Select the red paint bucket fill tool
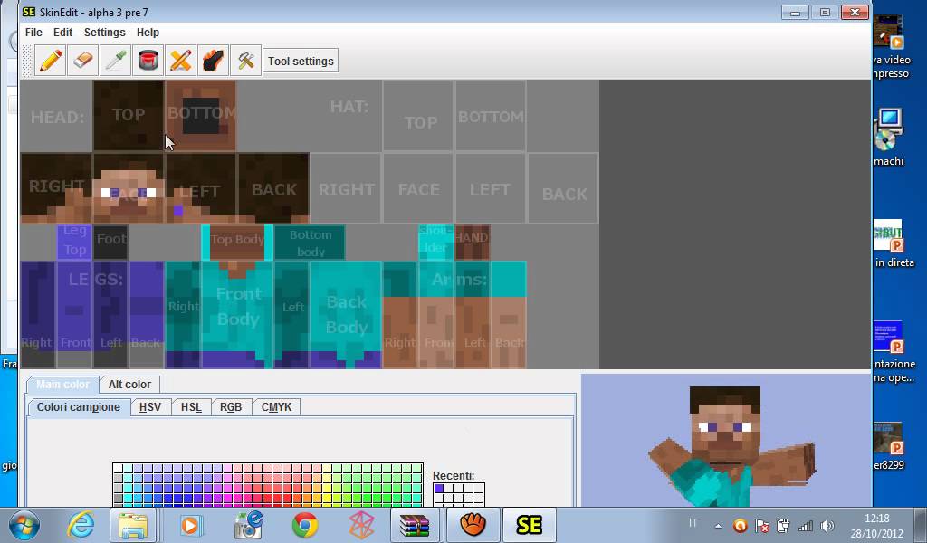The image size is (927, 543). [148, 61]
